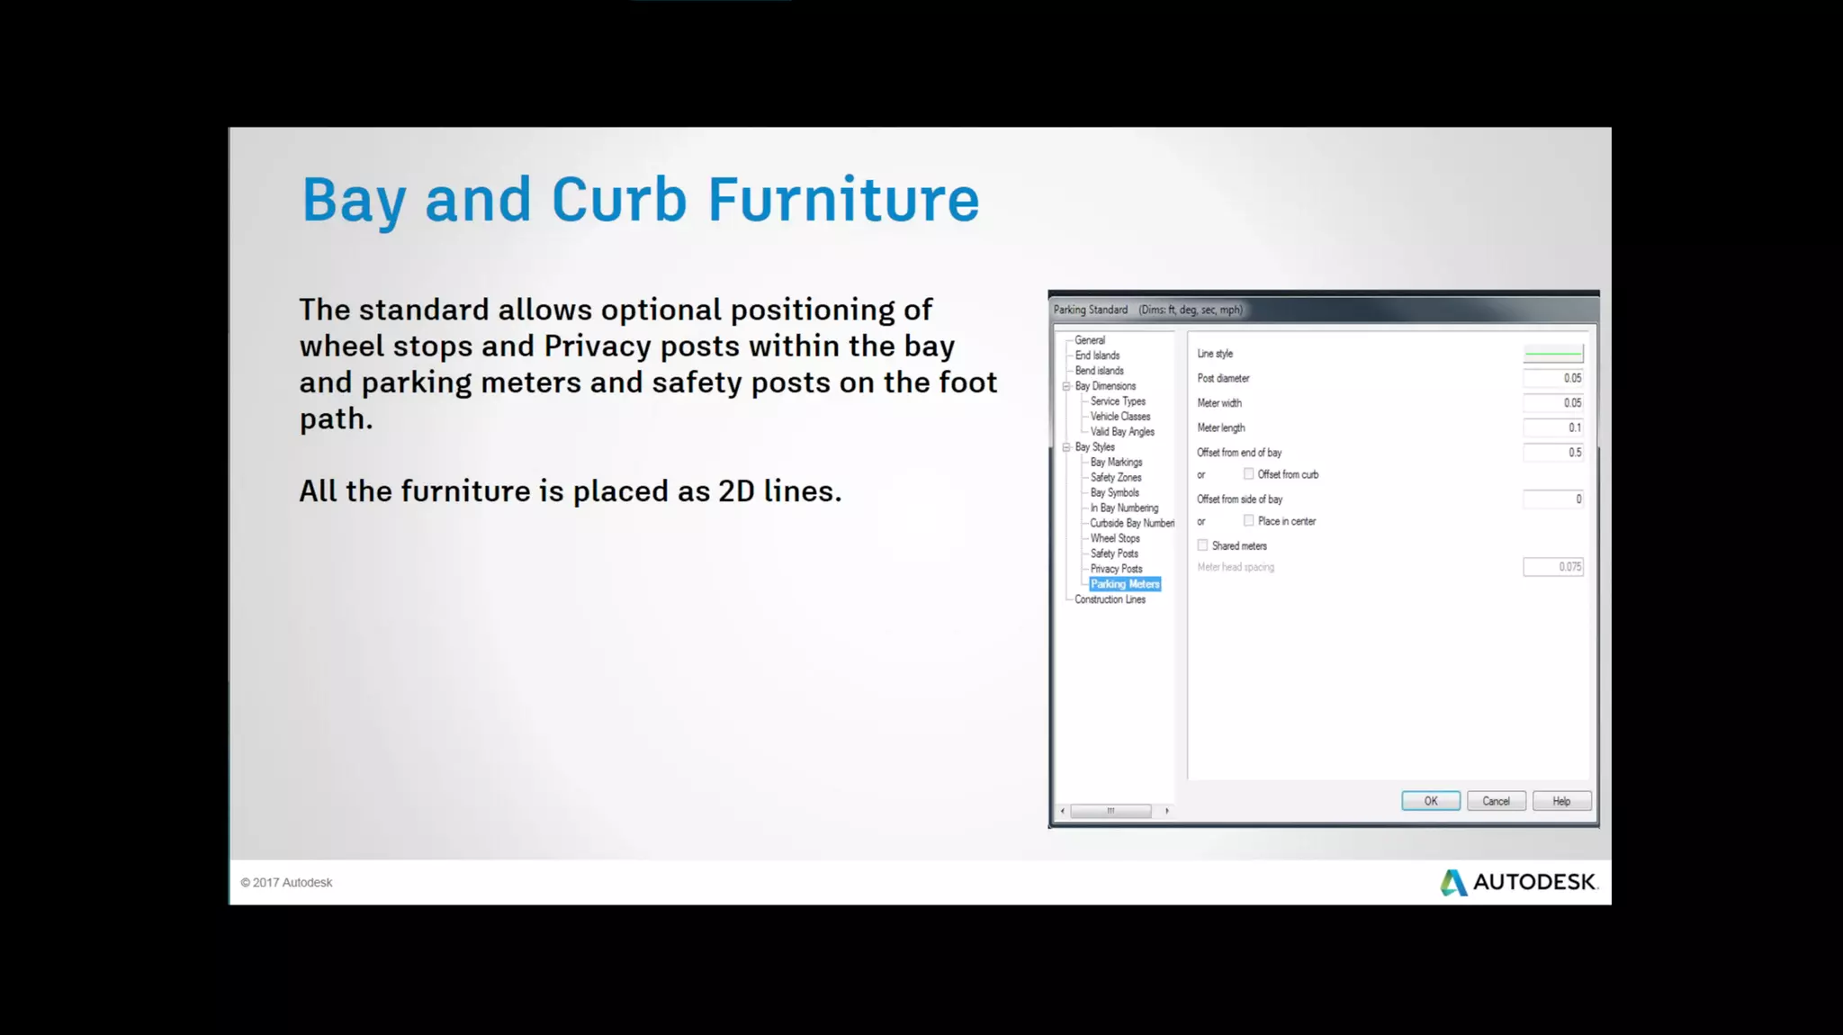
Task: Click the '© 2017 Autodesk' footer text
Action: tap(286, 883)
